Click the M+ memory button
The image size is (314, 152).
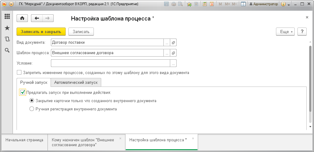pyautogui.click(x=227, y=4)
